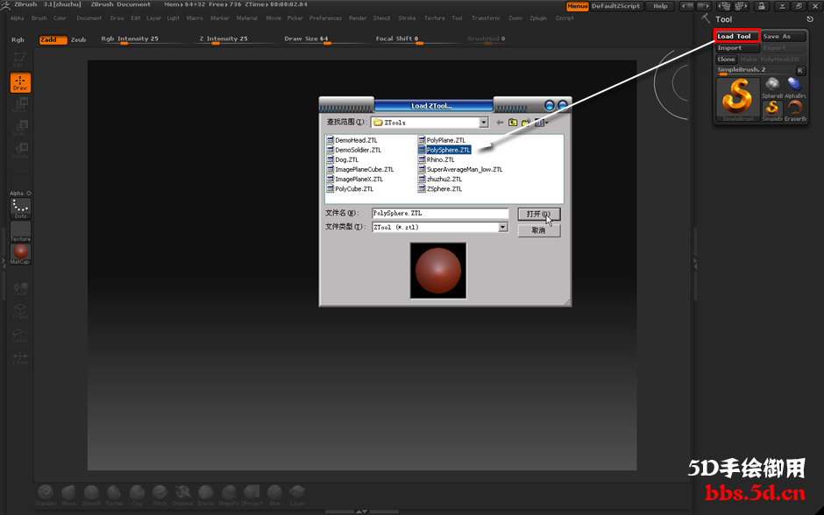This screenshot has width=824, height=515.
Task: Toggle the R button beside SimpleBrush slider
Action: click(799, 70)
